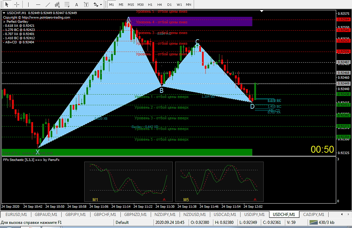Switch timeframe to M15
Viewport: 352px width, 228px height.
tap(131, 4)
